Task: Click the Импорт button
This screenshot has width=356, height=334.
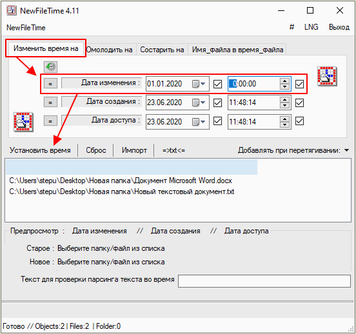Action: pyautogui.click(x=134, y=150)
